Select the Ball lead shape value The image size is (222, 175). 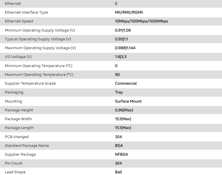[x=119, y=172]
